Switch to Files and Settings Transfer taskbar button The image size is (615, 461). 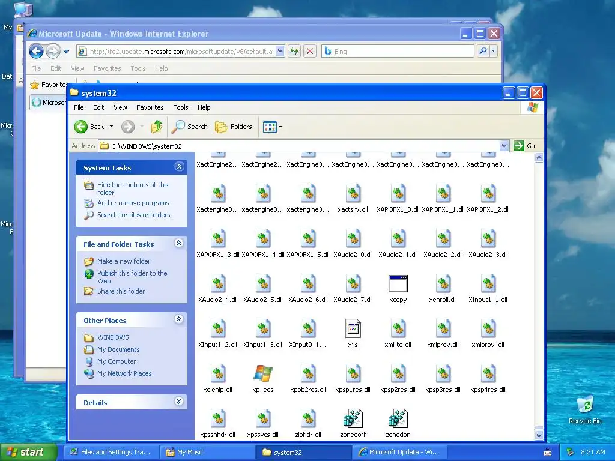pos(112,452)
